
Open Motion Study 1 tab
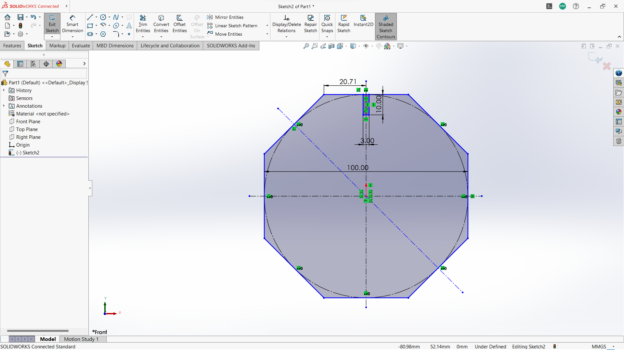tap(81, 339)
